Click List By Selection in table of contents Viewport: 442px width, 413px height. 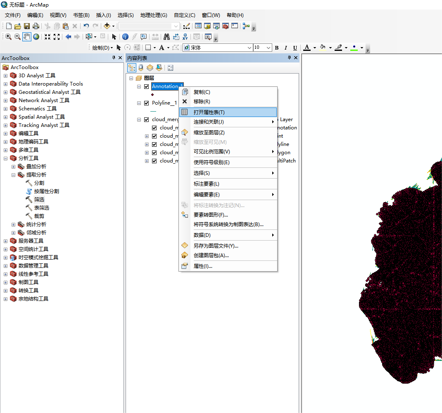click(x=159, y=68)
